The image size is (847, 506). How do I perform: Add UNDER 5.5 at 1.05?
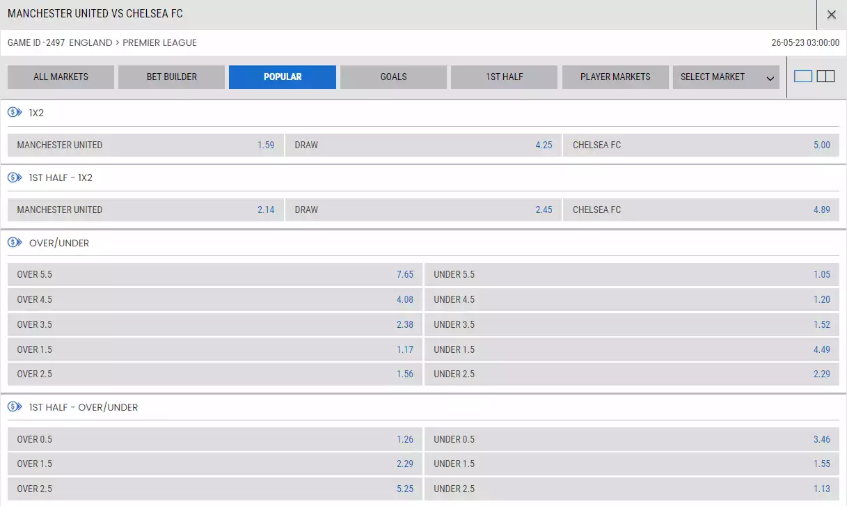pos(632,275)
